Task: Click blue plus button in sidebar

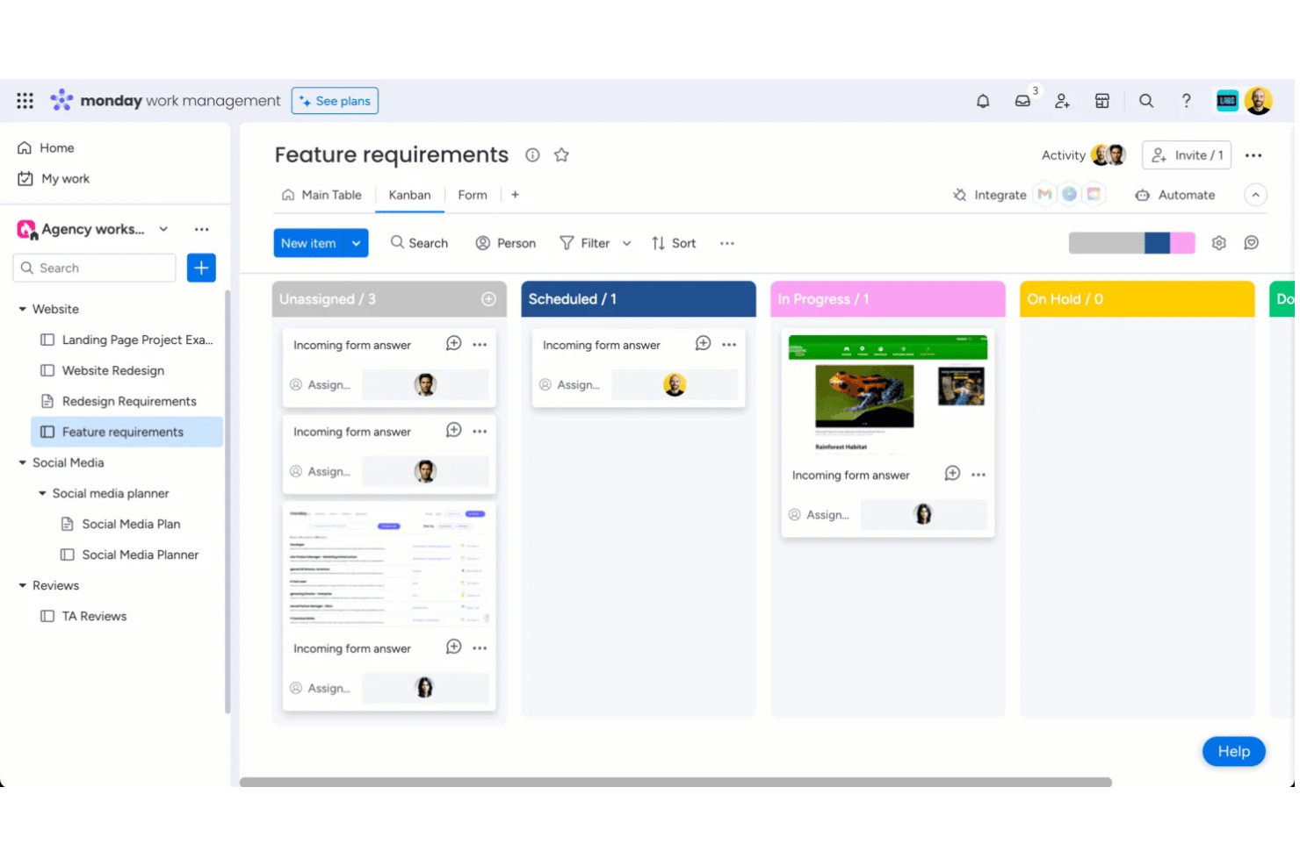Action: click(201, 268)
